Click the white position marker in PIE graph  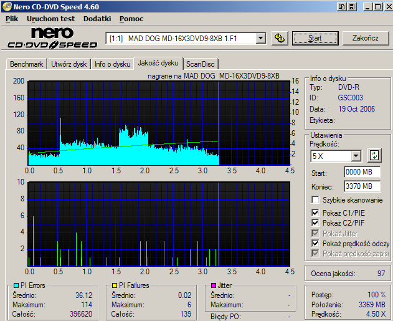point(219,123)
